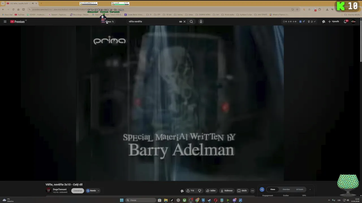Click the Remix button
362x203 pixels.
(x=91, y=191)
